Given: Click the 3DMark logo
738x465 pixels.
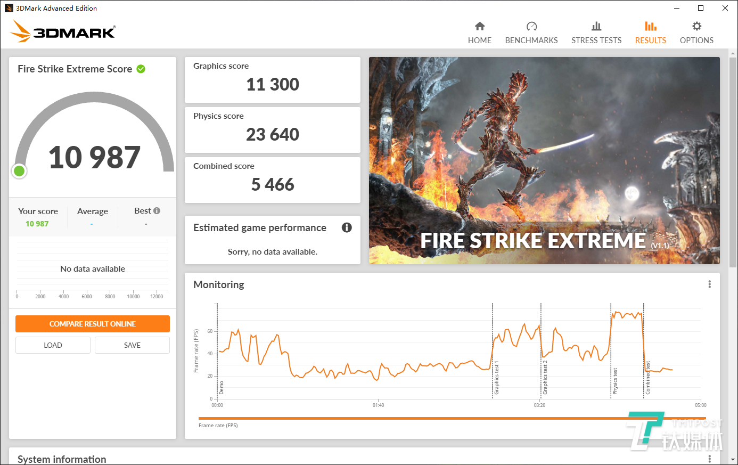Looking at the screenshot, I should [63, 31].
